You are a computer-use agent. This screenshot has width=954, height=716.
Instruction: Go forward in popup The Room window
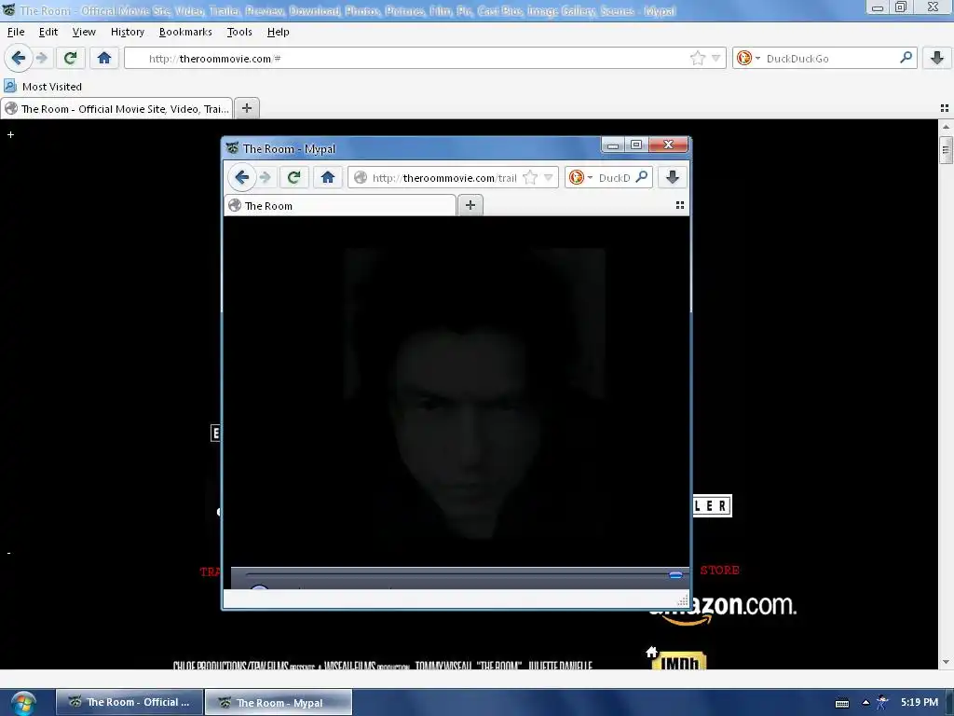point(265,177)
